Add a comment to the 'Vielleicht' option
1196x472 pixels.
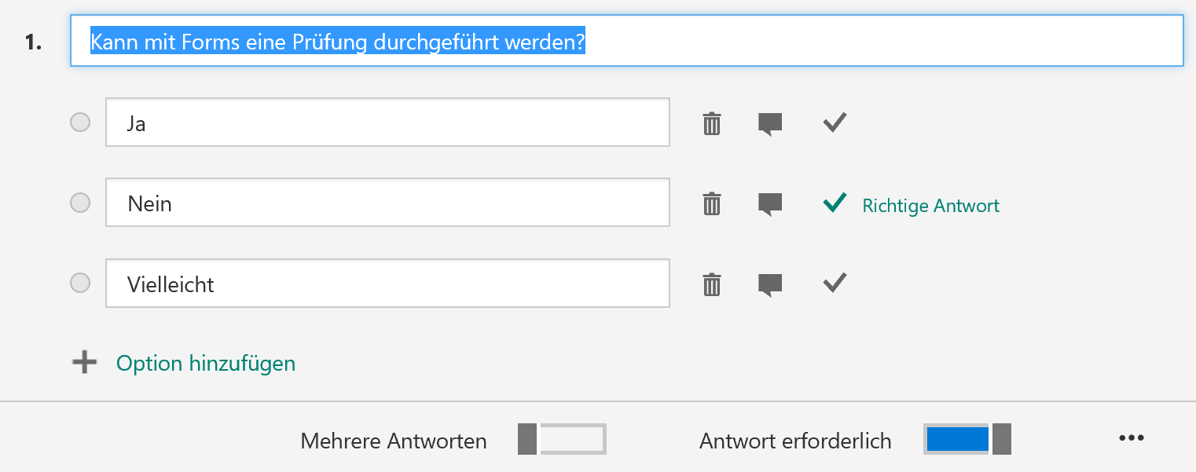[x=770, y=284]
